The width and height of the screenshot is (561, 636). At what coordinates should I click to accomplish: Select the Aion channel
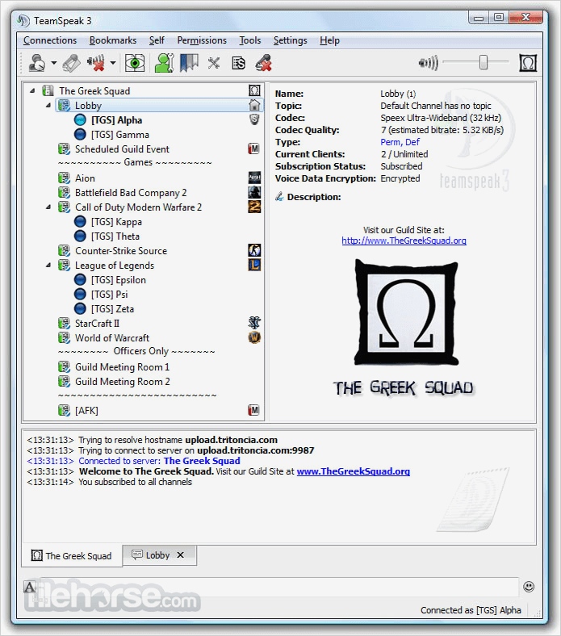pos(85,178)
